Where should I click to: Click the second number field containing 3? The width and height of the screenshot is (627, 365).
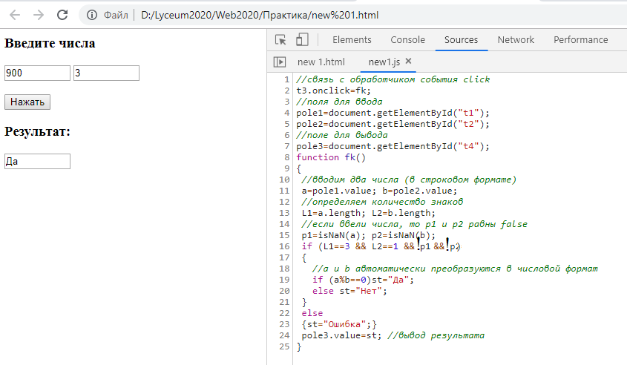[106, 73]
